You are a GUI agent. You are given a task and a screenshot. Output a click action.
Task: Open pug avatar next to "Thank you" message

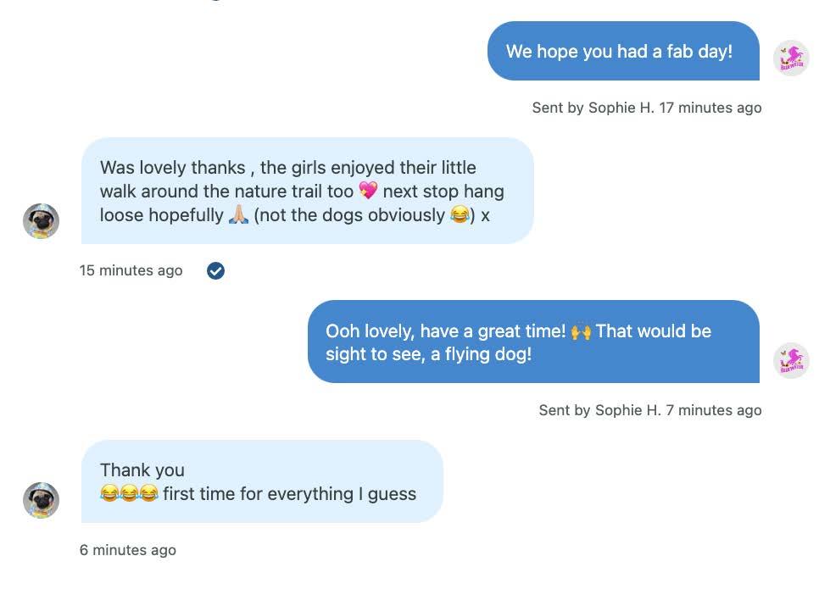41,500
